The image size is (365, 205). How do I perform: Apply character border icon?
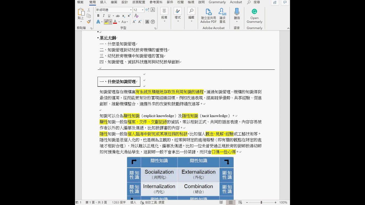153,10
